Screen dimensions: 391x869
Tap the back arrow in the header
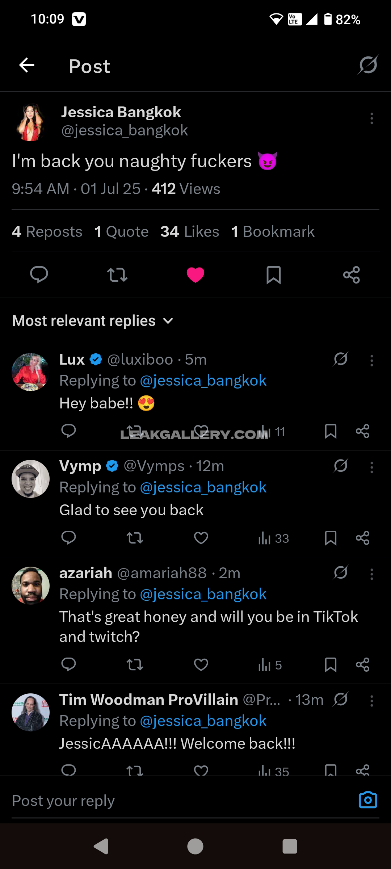(27, 66)
